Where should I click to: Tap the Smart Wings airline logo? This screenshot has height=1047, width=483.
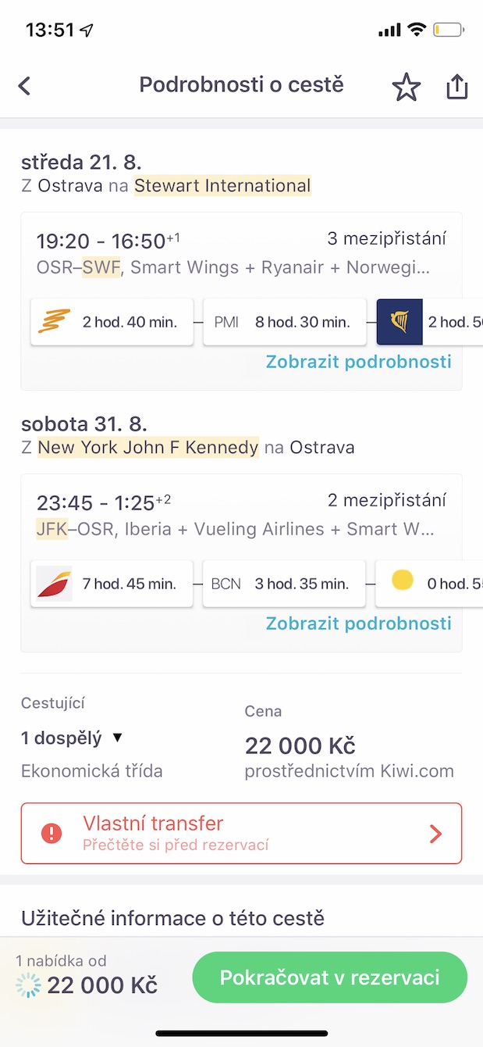(x=54, y=321)
